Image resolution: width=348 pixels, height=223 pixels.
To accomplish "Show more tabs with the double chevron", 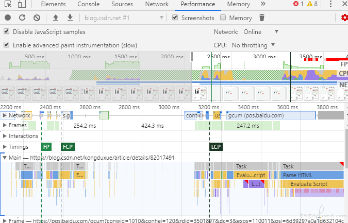I will click(263, 4).
